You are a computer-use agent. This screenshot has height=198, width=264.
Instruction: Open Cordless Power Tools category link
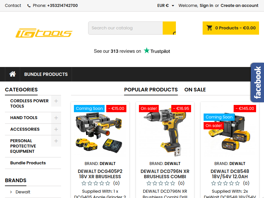click(29, 103)
